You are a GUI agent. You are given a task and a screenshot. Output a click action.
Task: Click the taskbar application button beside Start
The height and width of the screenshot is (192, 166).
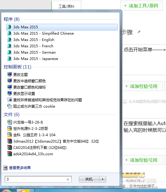25,191
